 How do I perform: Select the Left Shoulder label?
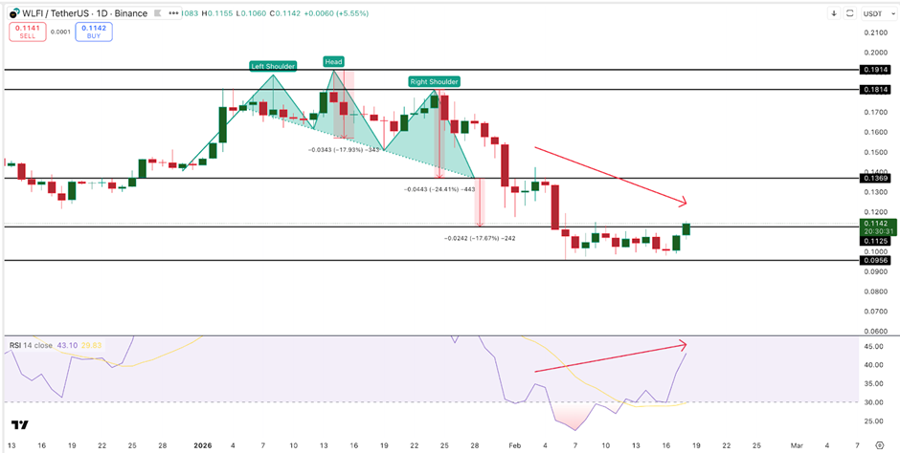point(273,67)
